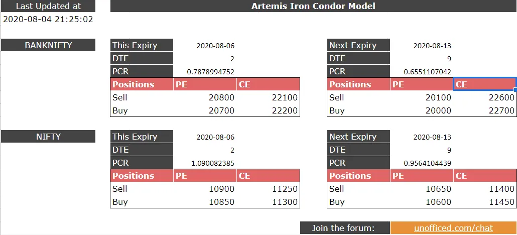517x235 pixels.
Task: Click the blue-outlined selected CE header cell
Action: (x=484, y=84)
